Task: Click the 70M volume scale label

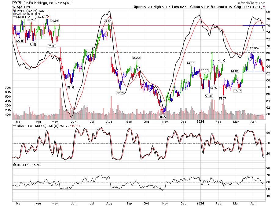Action: pyautogui.click(x=8, y=88)
